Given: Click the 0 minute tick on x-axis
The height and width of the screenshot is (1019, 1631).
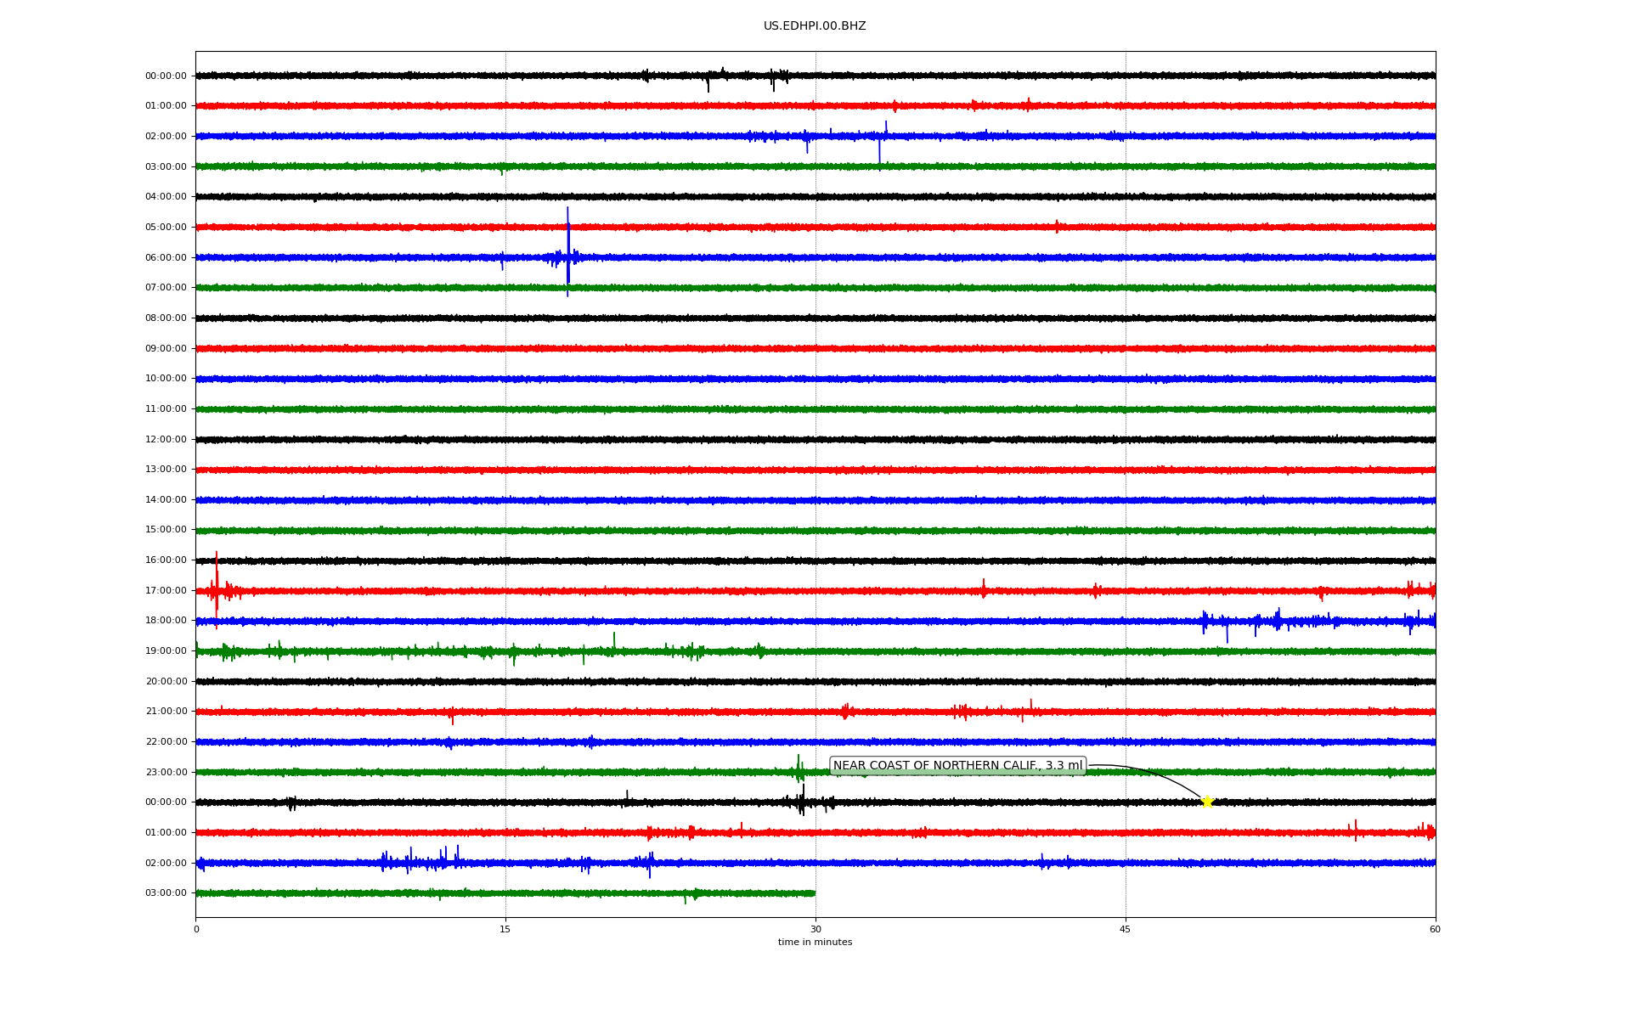Looking at the screenshot, I should [x=196, y=929].
